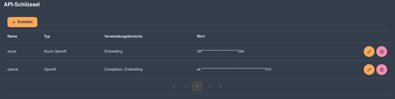The image size is (395, 99).
Task: Edit the azure API key
Action: 369,52
